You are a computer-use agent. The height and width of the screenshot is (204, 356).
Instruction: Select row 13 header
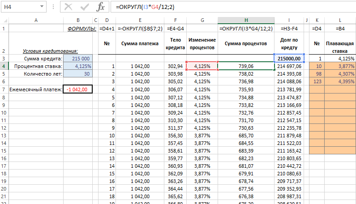coord(4,136)
